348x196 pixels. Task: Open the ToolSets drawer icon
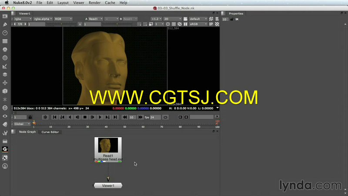[5, 141]
